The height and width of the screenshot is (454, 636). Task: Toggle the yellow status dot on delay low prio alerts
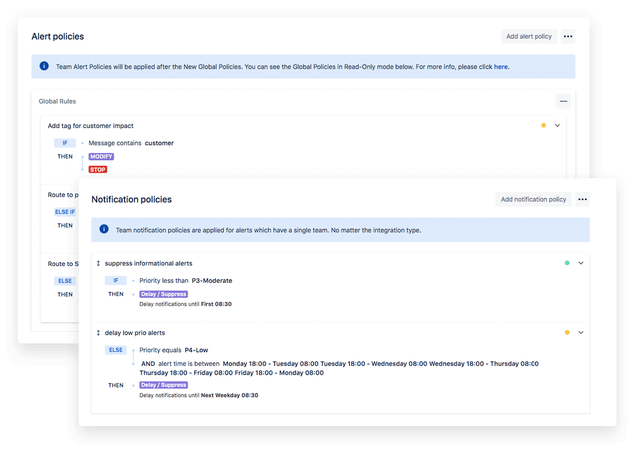pyautogui.click(x=567, y=332)
